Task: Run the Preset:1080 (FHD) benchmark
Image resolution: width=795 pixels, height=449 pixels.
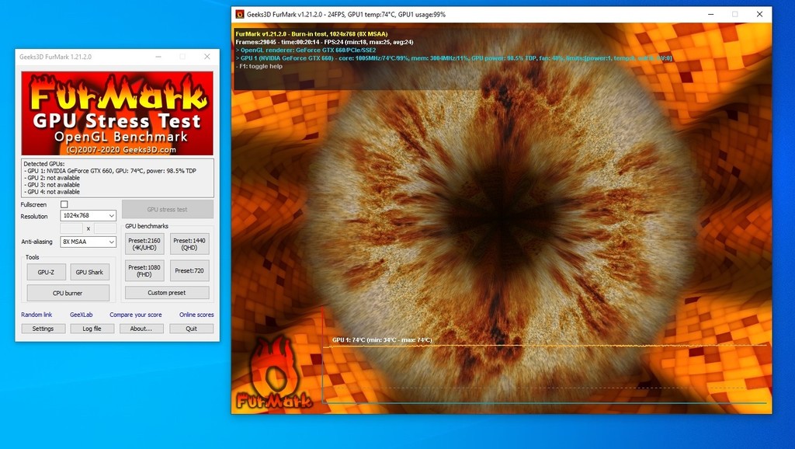Action: [x=144, y=270]
